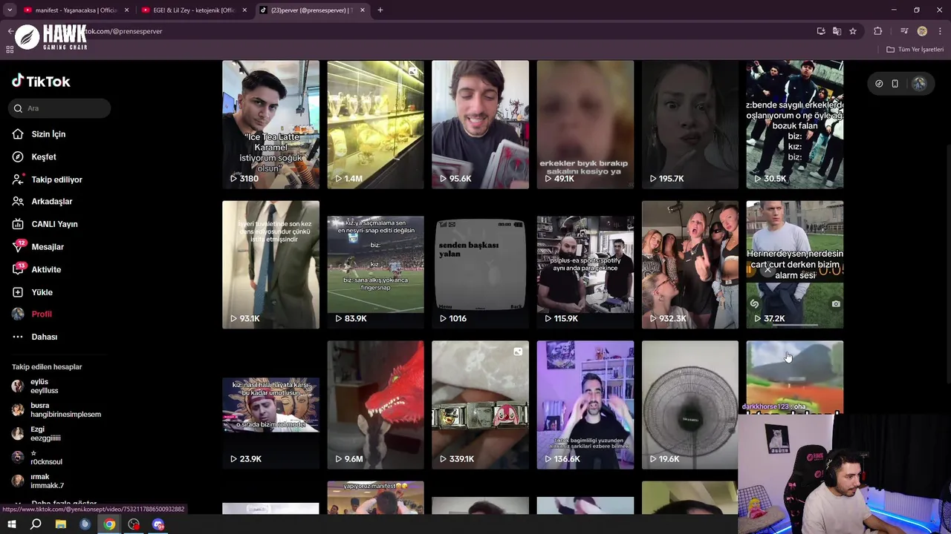The height and width of the screenshot is (534, 951).
Task: Open followed account ırmak
Action: point(37,481)
